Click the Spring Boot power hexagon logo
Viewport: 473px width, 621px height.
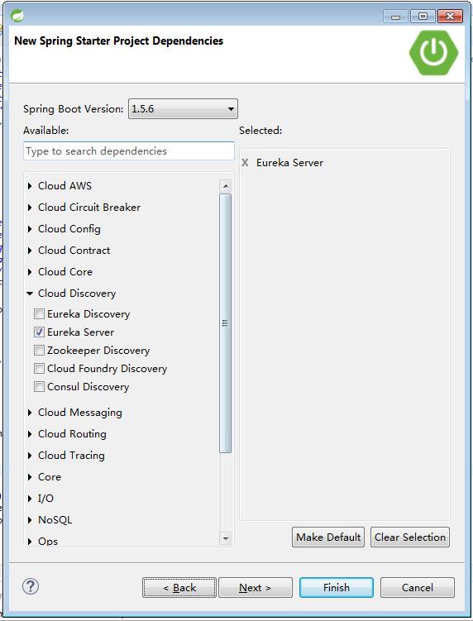434,53
